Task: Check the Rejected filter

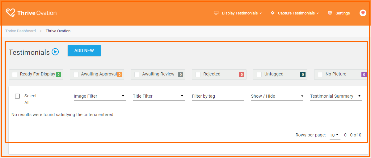Action: coord(198,74)
